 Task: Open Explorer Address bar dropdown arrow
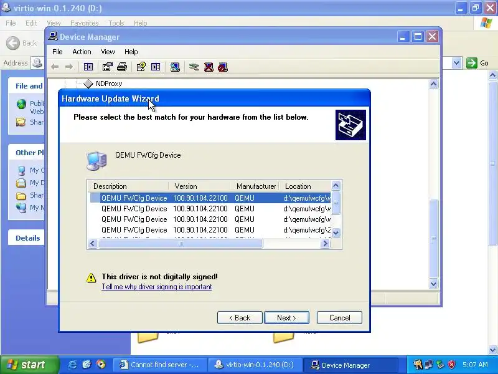click(456, 63)
